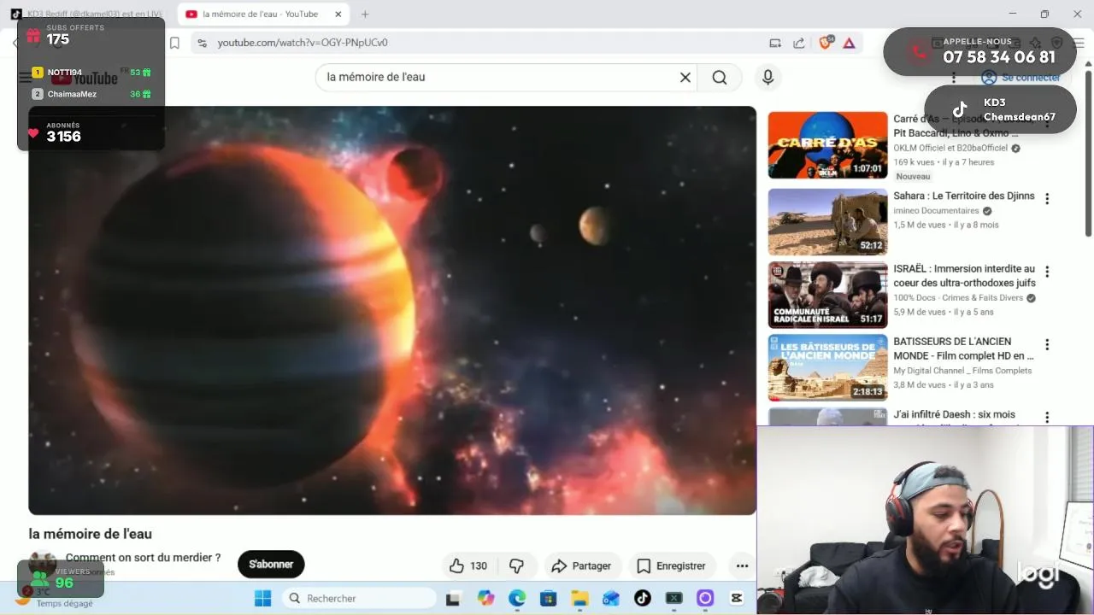Click OKLM Officiel et B20baOfficiel channel name

pos(950,148)
